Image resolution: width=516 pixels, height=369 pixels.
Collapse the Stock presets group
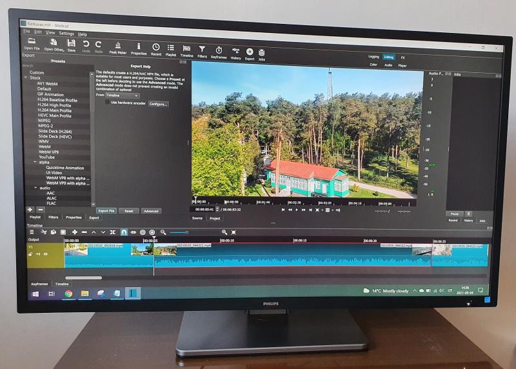(26, 77)
